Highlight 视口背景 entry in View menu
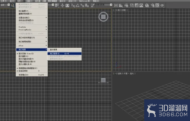This screenshot has height=121, width=190. point(32,50)
